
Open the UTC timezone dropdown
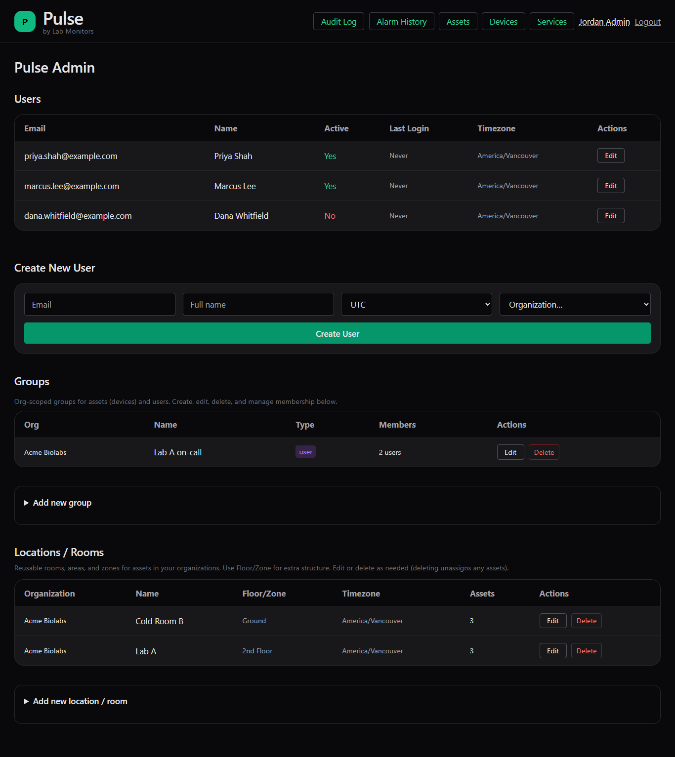coord(417,305)
